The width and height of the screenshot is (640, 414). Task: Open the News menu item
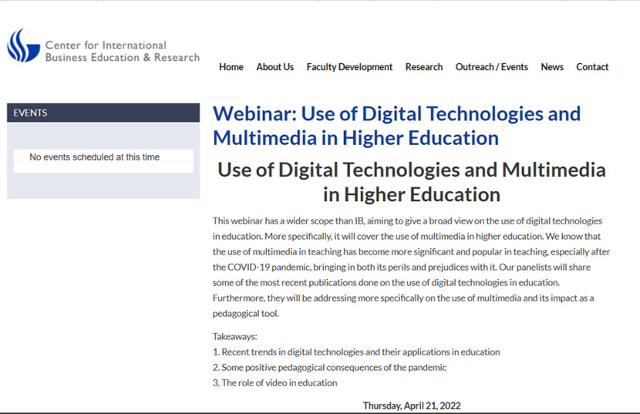pyautogui.click(x=552, y=67)
